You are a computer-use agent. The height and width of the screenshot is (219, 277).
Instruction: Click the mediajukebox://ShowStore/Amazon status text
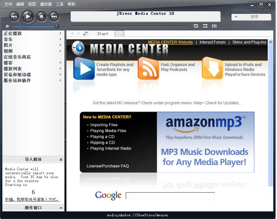click(137, 215)
